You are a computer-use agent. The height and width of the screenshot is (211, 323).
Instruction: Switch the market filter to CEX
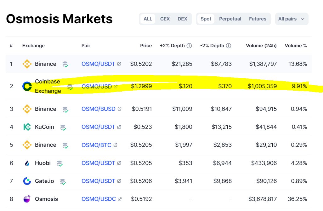click(165, 19)
